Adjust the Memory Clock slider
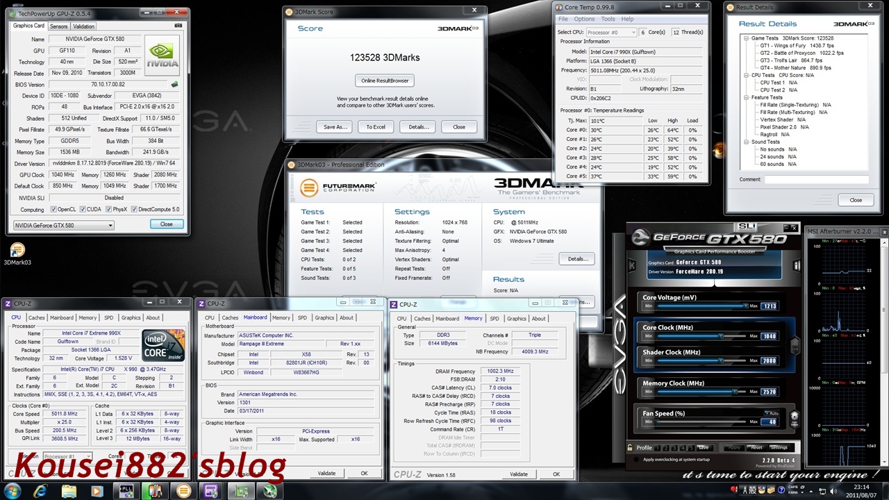The width and height of the screenshot is (889, 500). pyautogui.click(x=701, y=392)
